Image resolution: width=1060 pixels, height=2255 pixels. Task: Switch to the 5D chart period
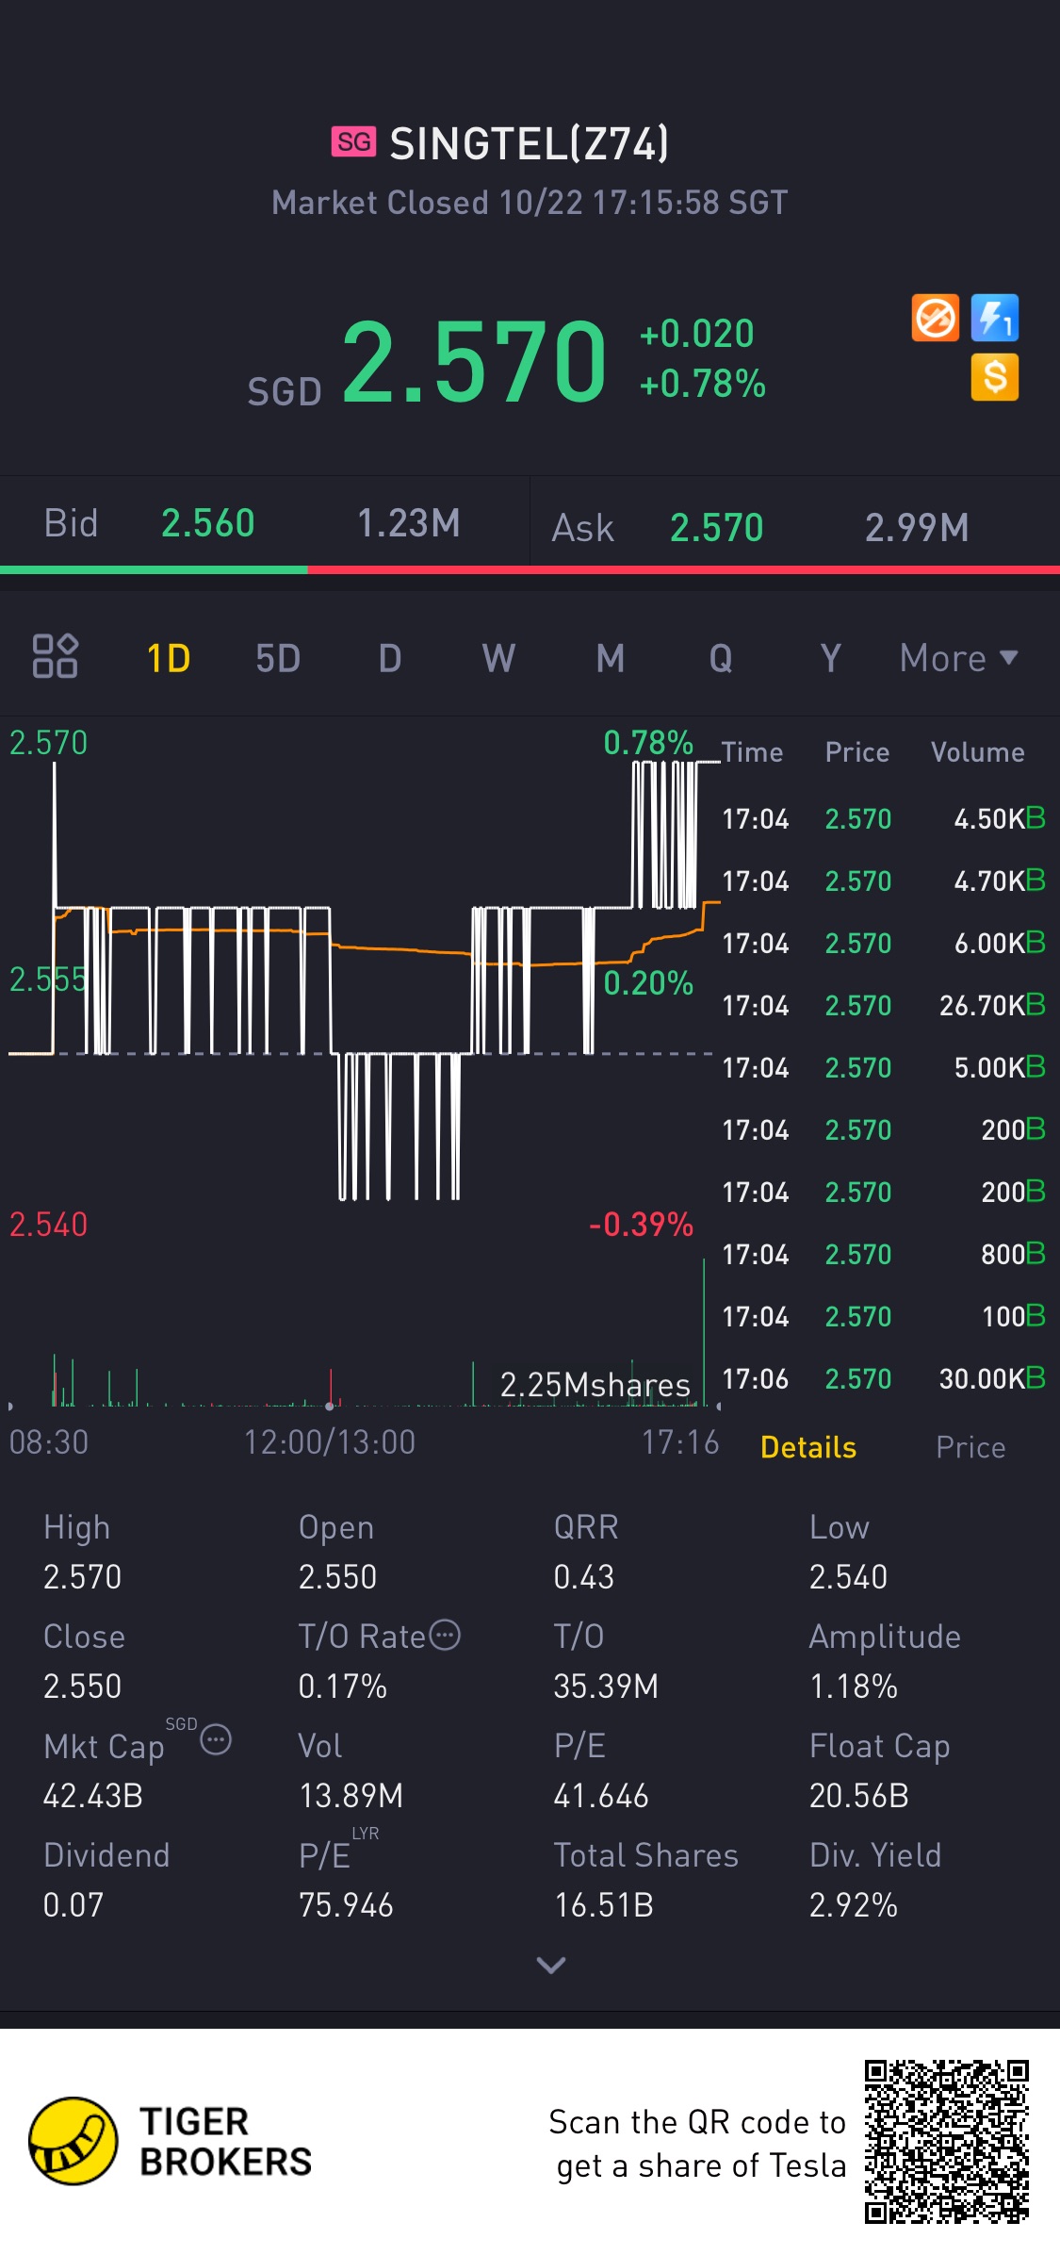point(278,658)
